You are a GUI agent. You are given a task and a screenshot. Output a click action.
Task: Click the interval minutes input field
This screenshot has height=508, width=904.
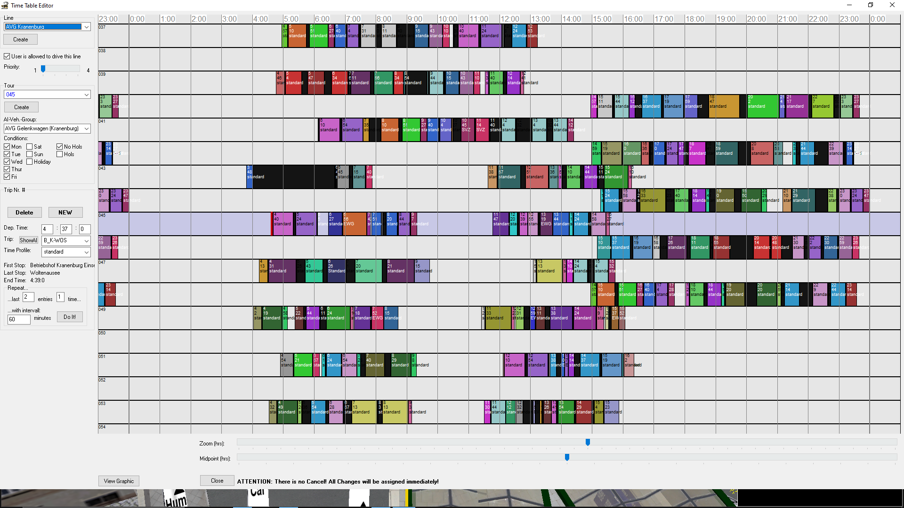pos(19,319)
